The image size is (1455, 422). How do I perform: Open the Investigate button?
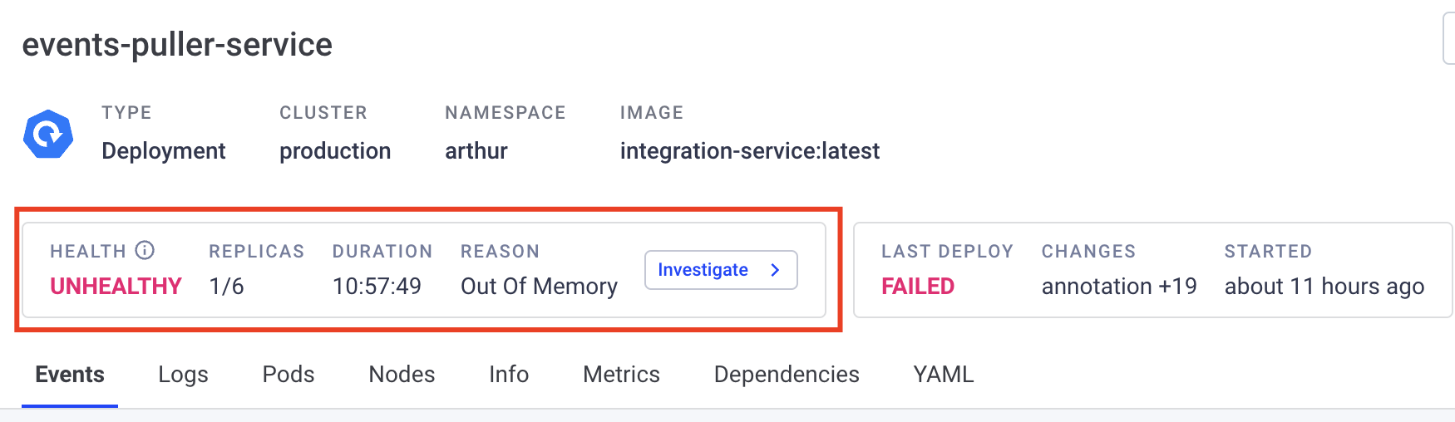721,270
